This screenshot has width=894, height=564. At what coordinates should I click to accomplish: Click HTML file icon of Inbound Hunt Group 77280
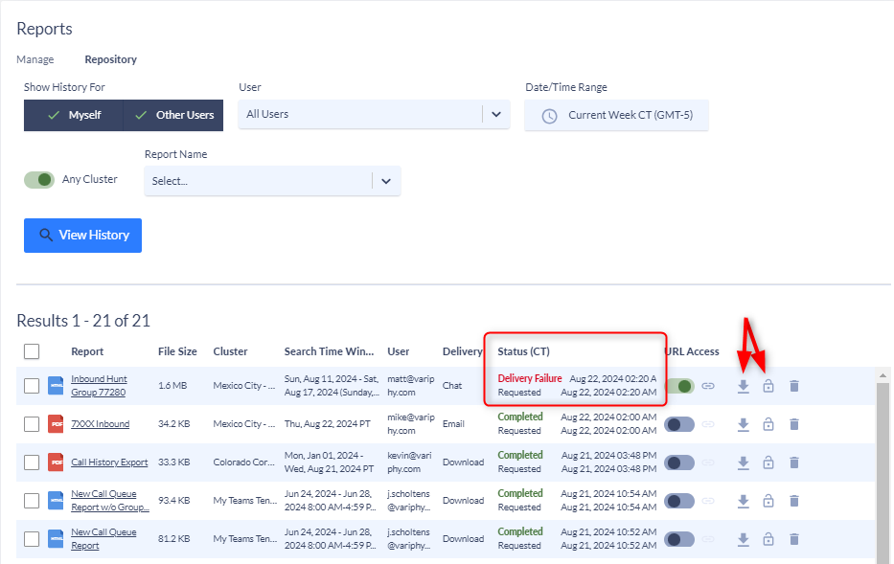pyautogui.click(x=56, y=386)
